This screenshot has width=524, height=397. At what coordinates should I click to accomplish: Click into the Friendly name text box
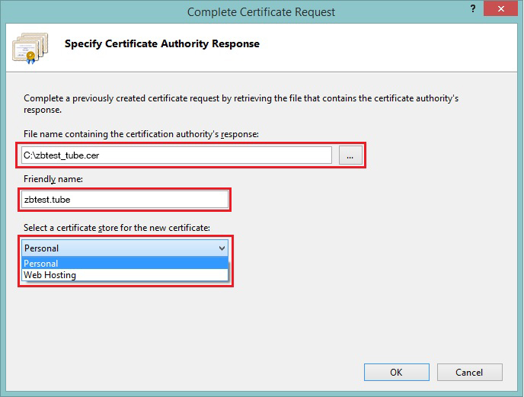pos(125,200)
